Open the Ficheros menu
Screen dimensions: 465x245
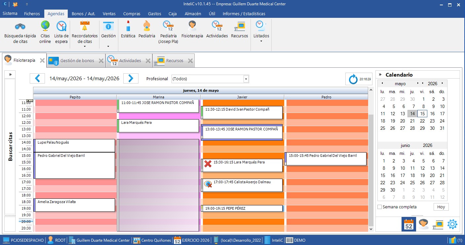click(x=32, y=14)
